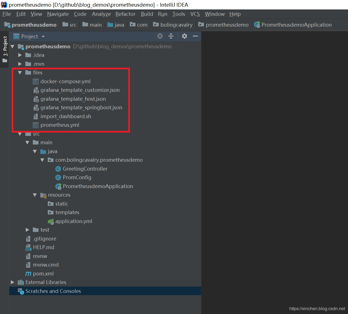Image resolution: width=348 pixels, height=314 pixels.
Task: Open Project panel settings gear
Action: click(185, 36)
